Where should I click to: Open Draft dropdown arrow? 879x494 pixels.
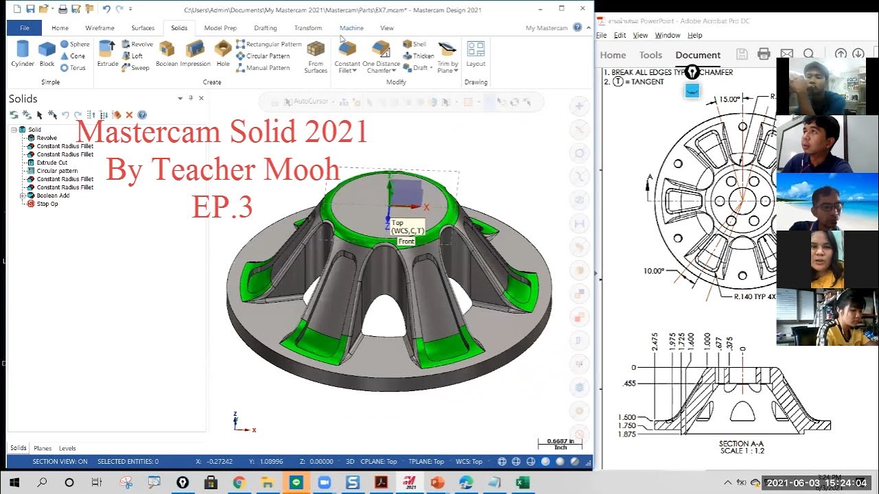(x=431, y=68)
